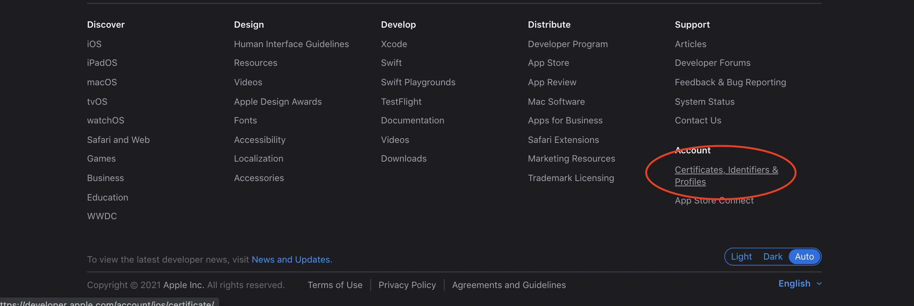
Task: Open Marketing Resources
Action: 571,159
